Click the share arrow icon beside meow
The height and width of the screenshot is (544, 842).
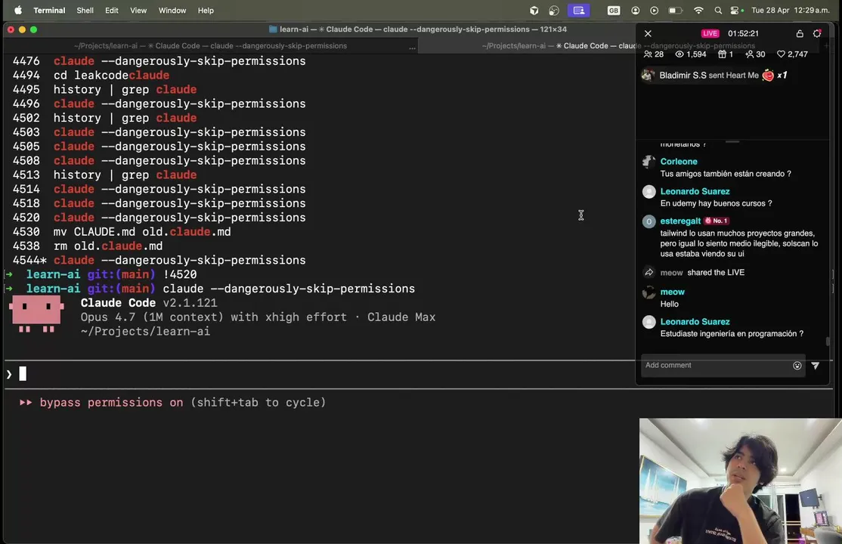(649, 272)
